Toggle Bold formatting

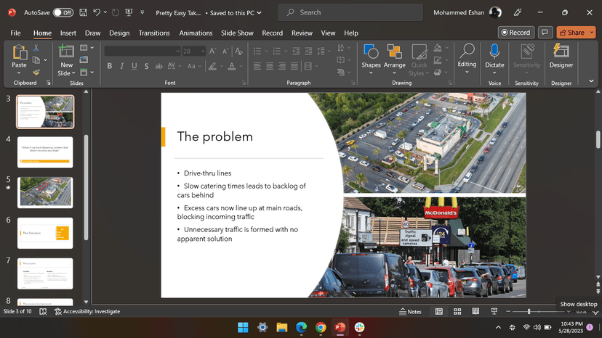point(110,66)
